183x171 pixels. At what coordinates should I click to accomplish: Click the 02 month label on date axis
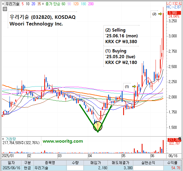point(29,156)
